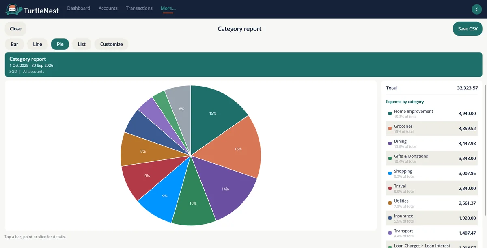Click the Groceries category name
This screenshot has height=248, width=487.
coord(403,126)
